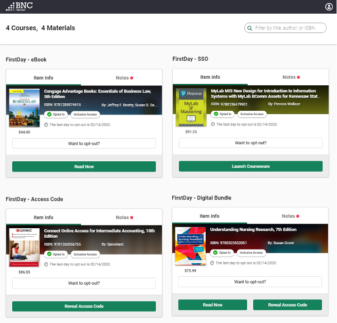This screenshot has height=323, width=337.
Task: Click the Understanding Nursing Research cover image
Action: pos(191,246)
